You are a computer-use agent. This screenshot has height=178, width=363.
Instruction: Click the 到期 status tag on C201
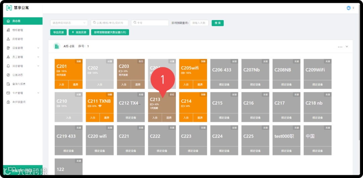pos(79,61)
